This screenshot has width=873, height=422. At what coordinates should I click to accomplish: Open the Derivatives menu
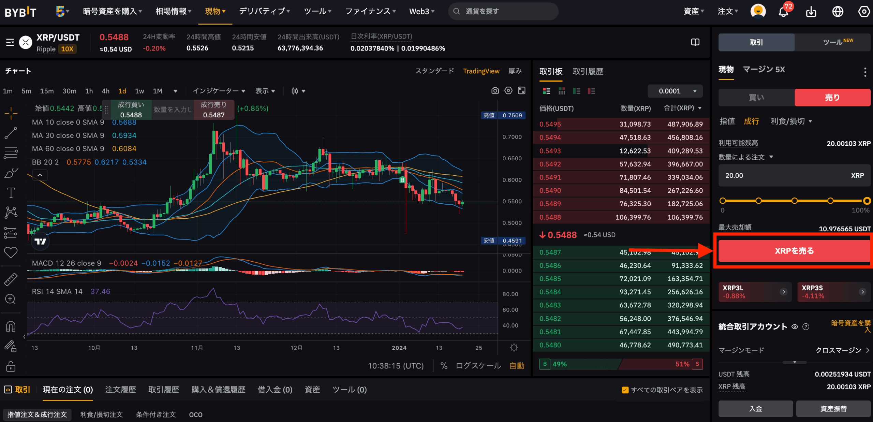[264, 11]
